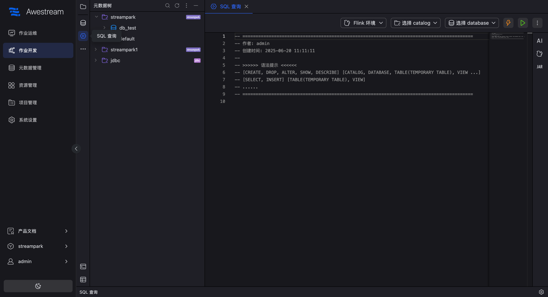
Task: Open the 选择 database dropdown
Action: 471,23
